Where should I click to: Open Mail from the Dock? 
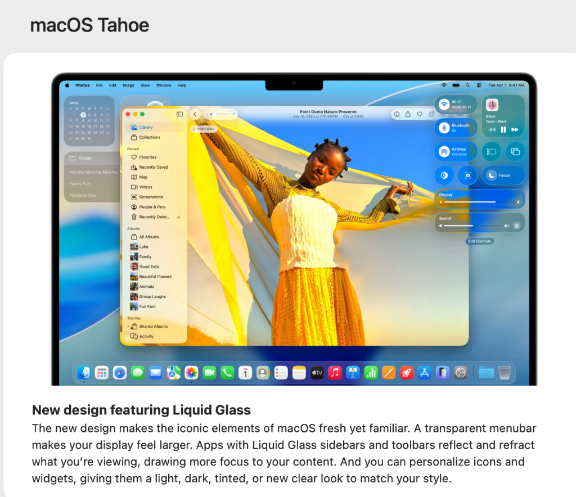156,373
